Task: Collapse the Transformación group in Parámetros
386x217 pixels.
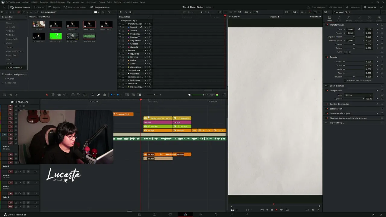Action: pos(126,24)
